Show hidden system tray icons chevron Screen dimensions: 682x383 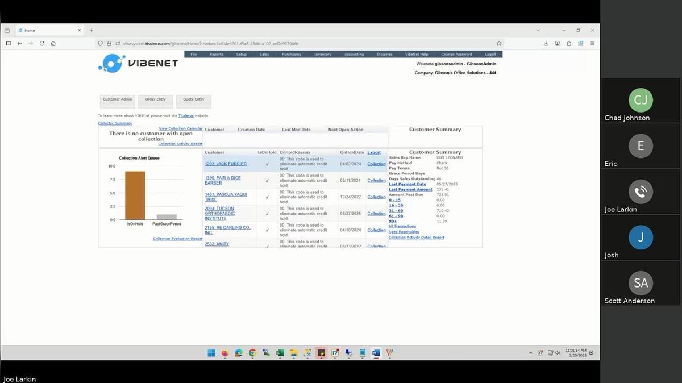point(531,353)
